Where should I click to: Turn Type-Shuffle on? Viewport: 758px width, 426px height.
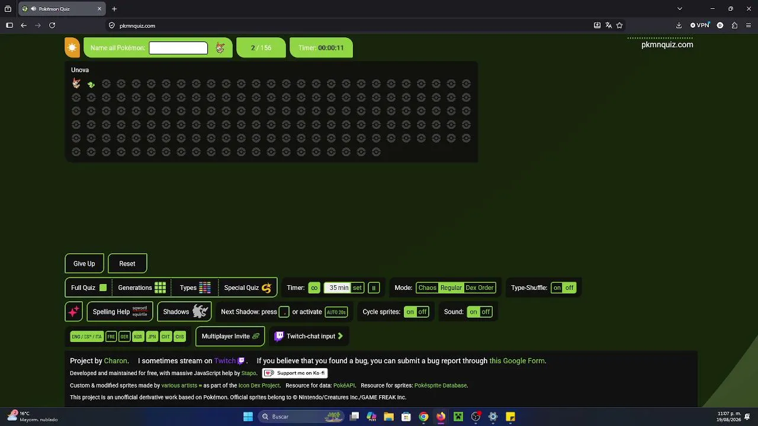coord(557,288)
